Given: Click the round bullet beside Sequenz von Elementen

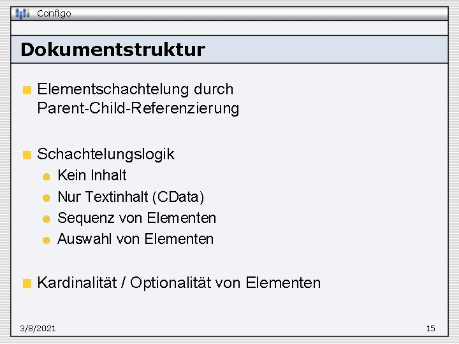Looking at the screenshot, I should click(47, 219).
